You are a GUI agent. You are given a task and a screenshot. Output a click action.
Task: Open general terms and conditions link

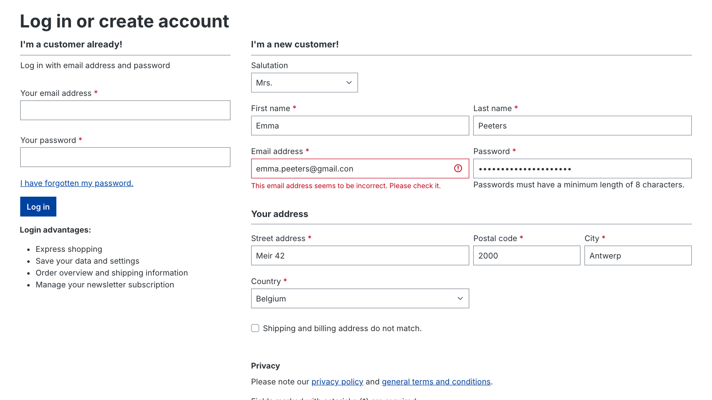436,382
